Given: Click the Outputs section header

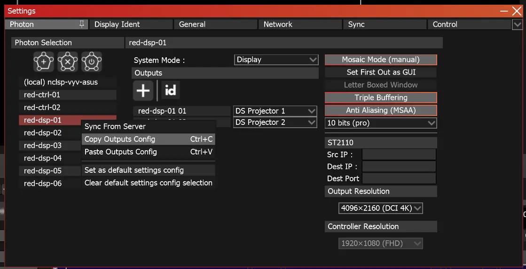Looking at the screenshot, I should click(225, 73).
